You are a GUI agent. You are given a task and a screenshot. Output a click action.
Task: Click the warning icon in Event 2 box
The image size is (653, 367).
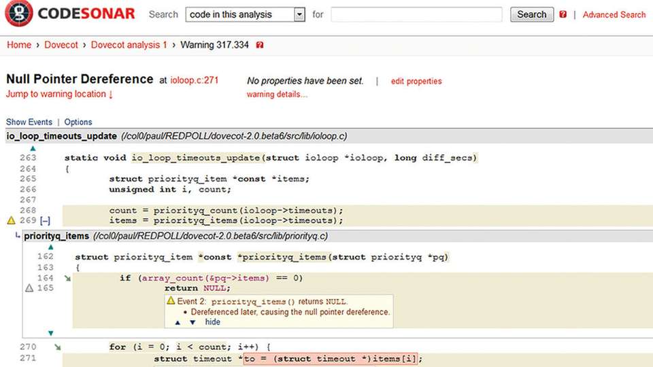[171, 300]
